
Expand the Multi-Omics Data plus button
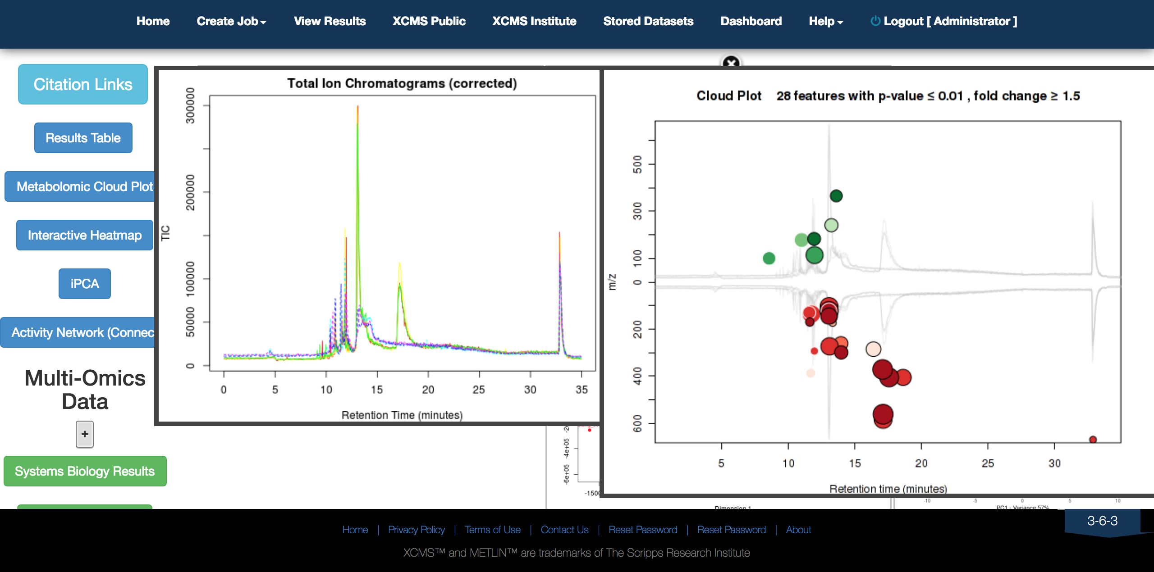pos(85,434)
